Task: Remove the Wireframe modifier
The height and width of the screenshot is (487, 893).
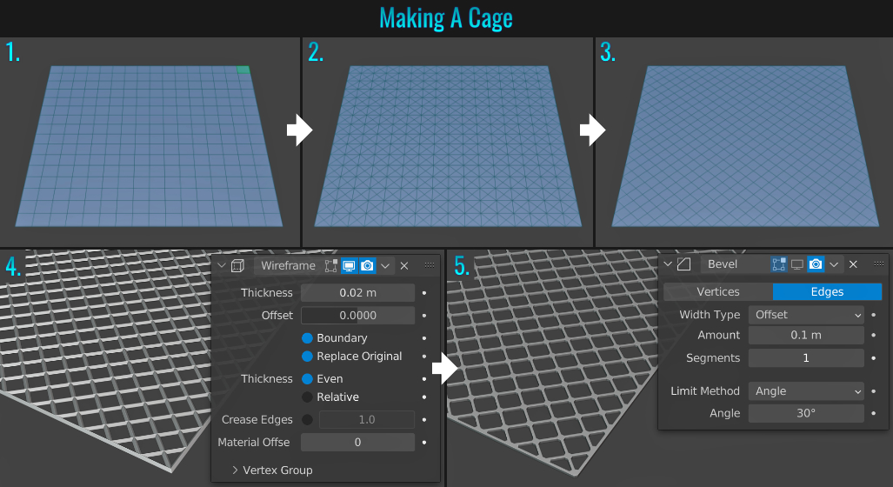Action: [x=404, y=265]
